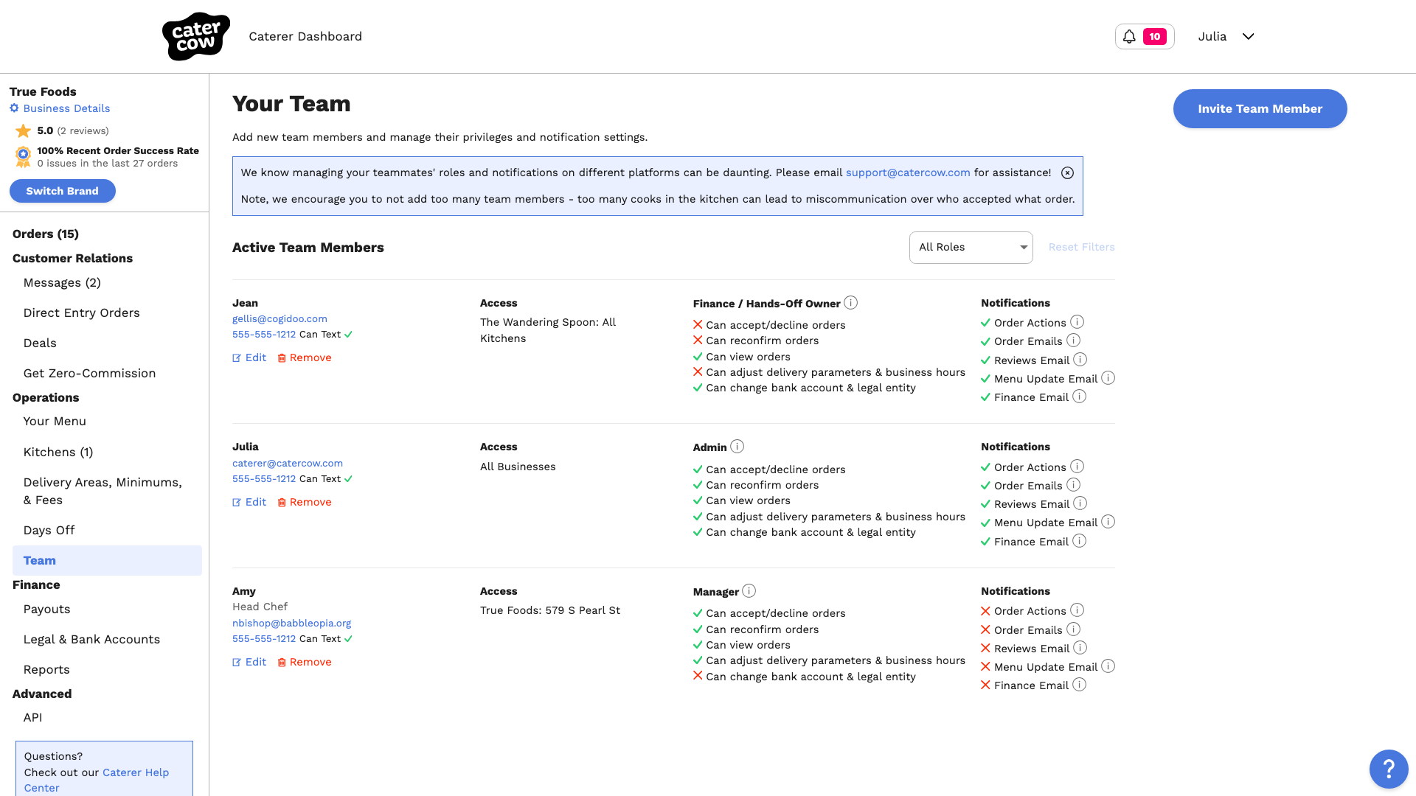
Task: Open Reports under Finance
Action: (46, 669)
